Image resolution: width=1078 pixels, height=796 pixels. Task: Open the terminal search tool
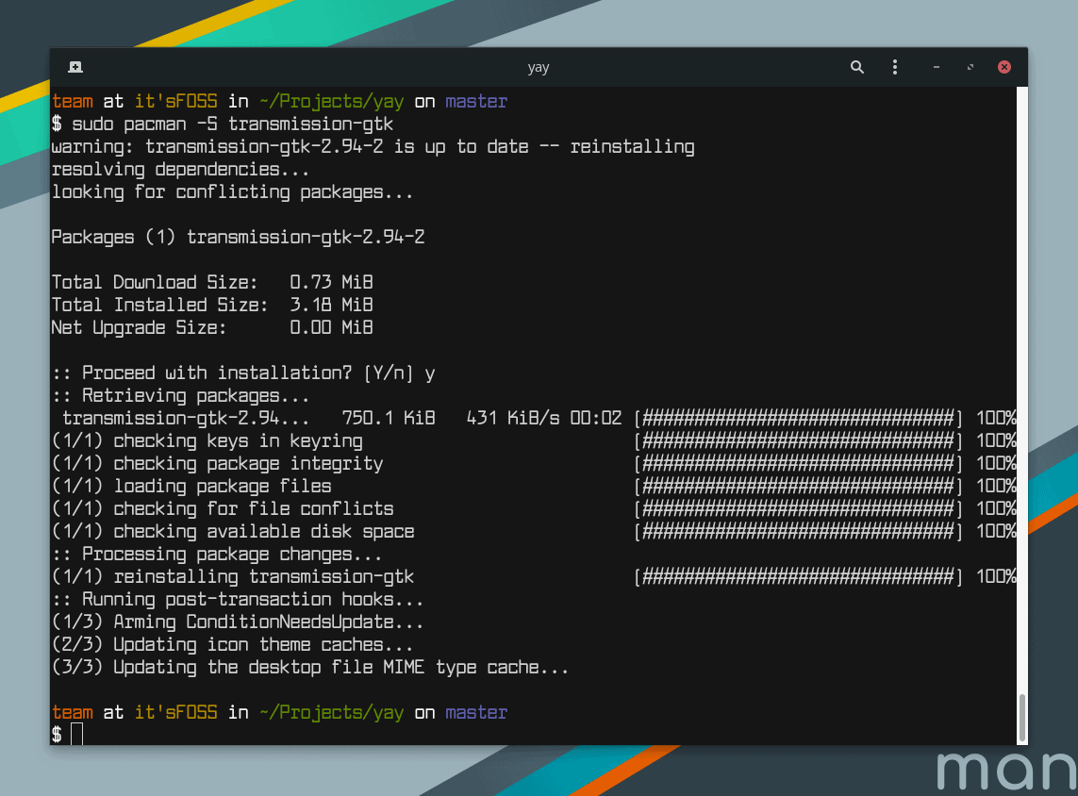click(856, 67)
